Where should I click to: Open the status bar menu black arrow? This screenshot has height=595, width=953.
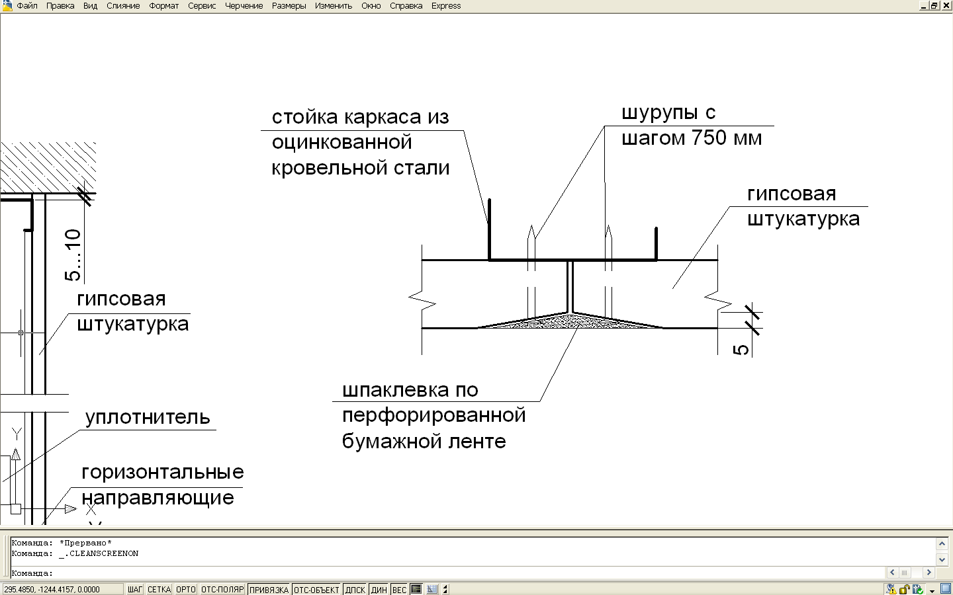point(932,590)
